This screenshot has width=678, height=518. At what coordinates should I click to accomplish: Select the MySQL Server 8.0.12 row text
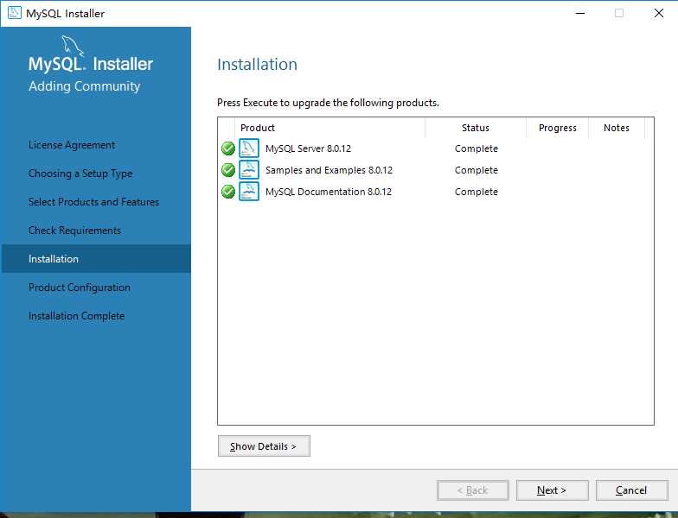[308, 148]
